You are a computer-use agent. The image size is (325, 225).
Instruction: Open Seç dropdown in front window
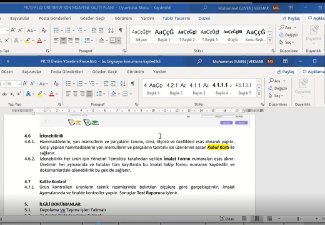[276, 96]
